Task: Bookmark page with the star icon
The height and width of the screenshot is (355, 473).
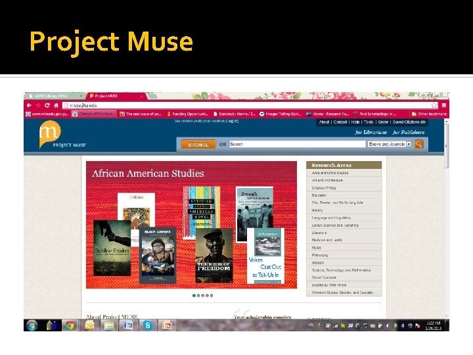Action: coord(434,105)
